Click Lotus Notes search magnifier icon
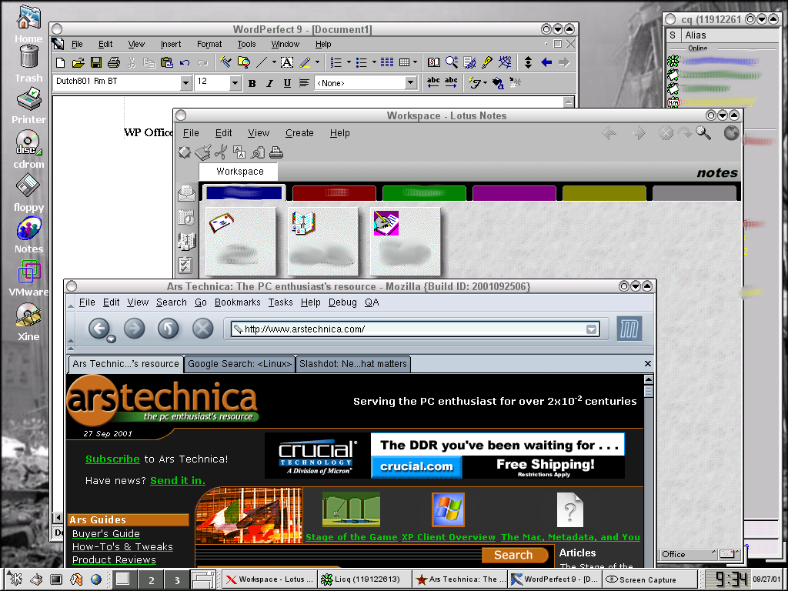The height and width of the screenshot is (591, 788). click(x=703, y=133)
